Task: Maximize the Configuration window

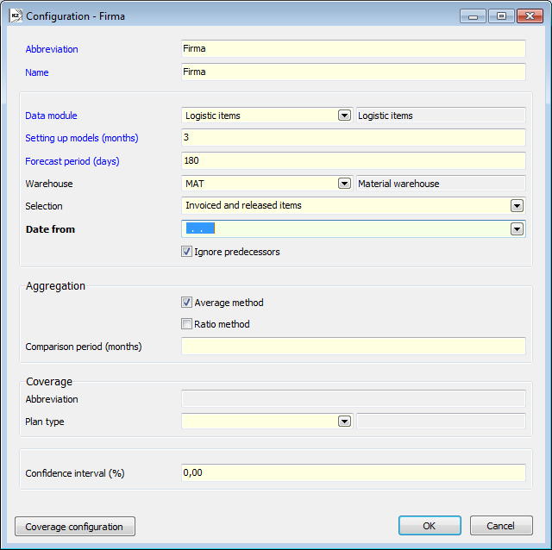Action: [x=500, y=16]
